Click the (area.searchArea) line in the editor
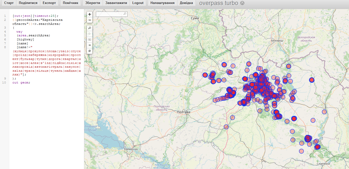Screen dimensions: 349x169 tap(33, 35)
